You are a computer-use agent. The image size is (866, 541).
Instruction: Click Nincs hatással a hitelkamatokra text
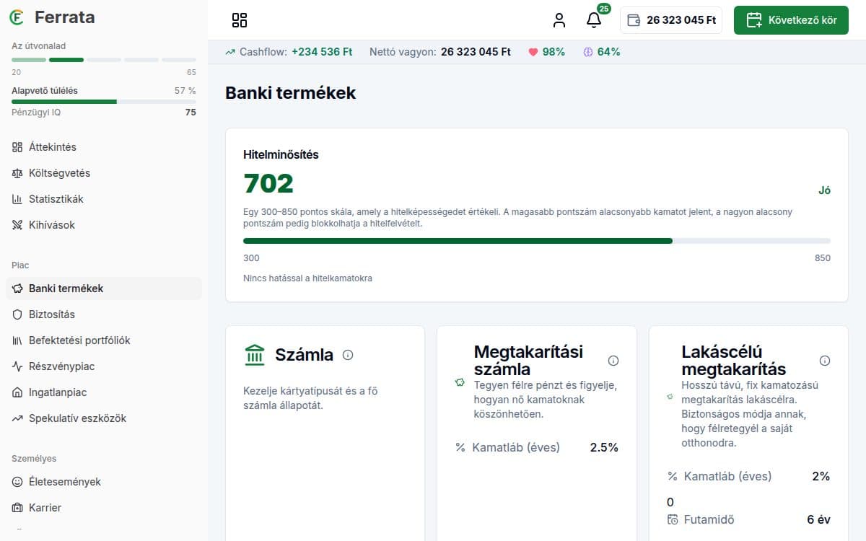point(308,278)
